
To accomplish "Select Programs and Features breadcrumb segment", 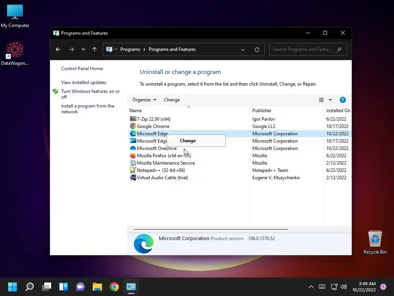I will pyautogui.click(x=172, y=49).
